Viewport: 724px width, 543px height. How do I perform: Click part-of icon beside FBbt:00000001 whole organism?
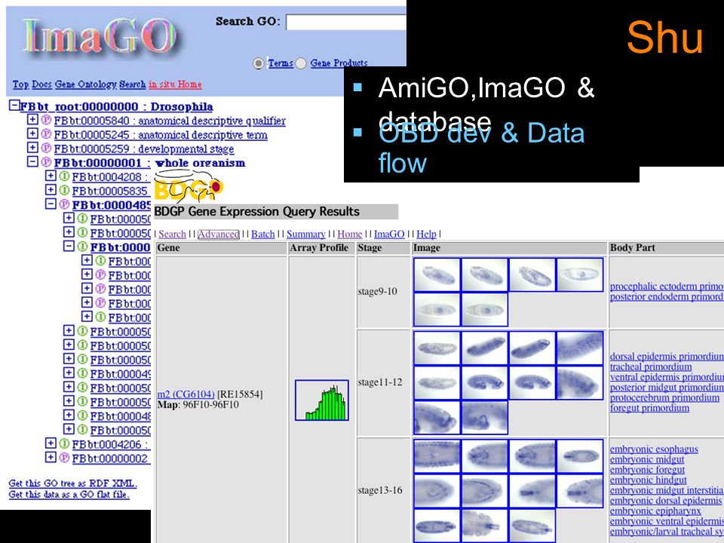(x=46, y=163)
